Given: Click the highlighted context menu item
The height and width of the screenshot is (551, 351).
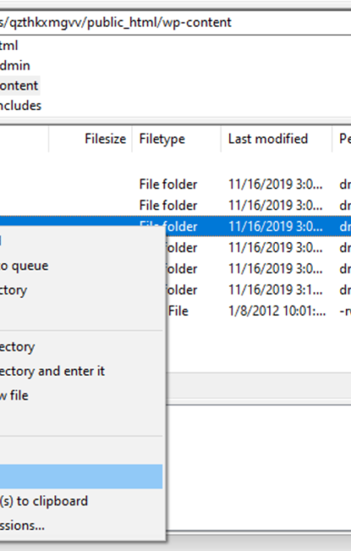Looking at the screenshot, I should pyautogui.click(x=81, y=477).
